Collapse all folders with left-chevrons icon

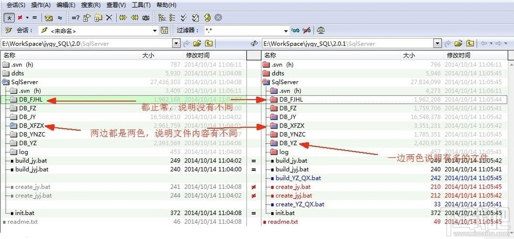[x=134, y=18]
